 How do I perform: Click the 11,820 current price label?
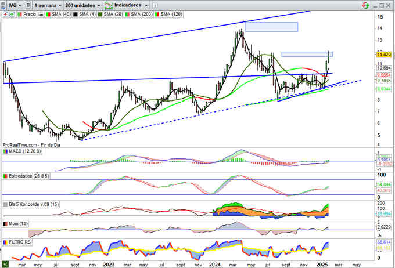[x=385, y=55]
